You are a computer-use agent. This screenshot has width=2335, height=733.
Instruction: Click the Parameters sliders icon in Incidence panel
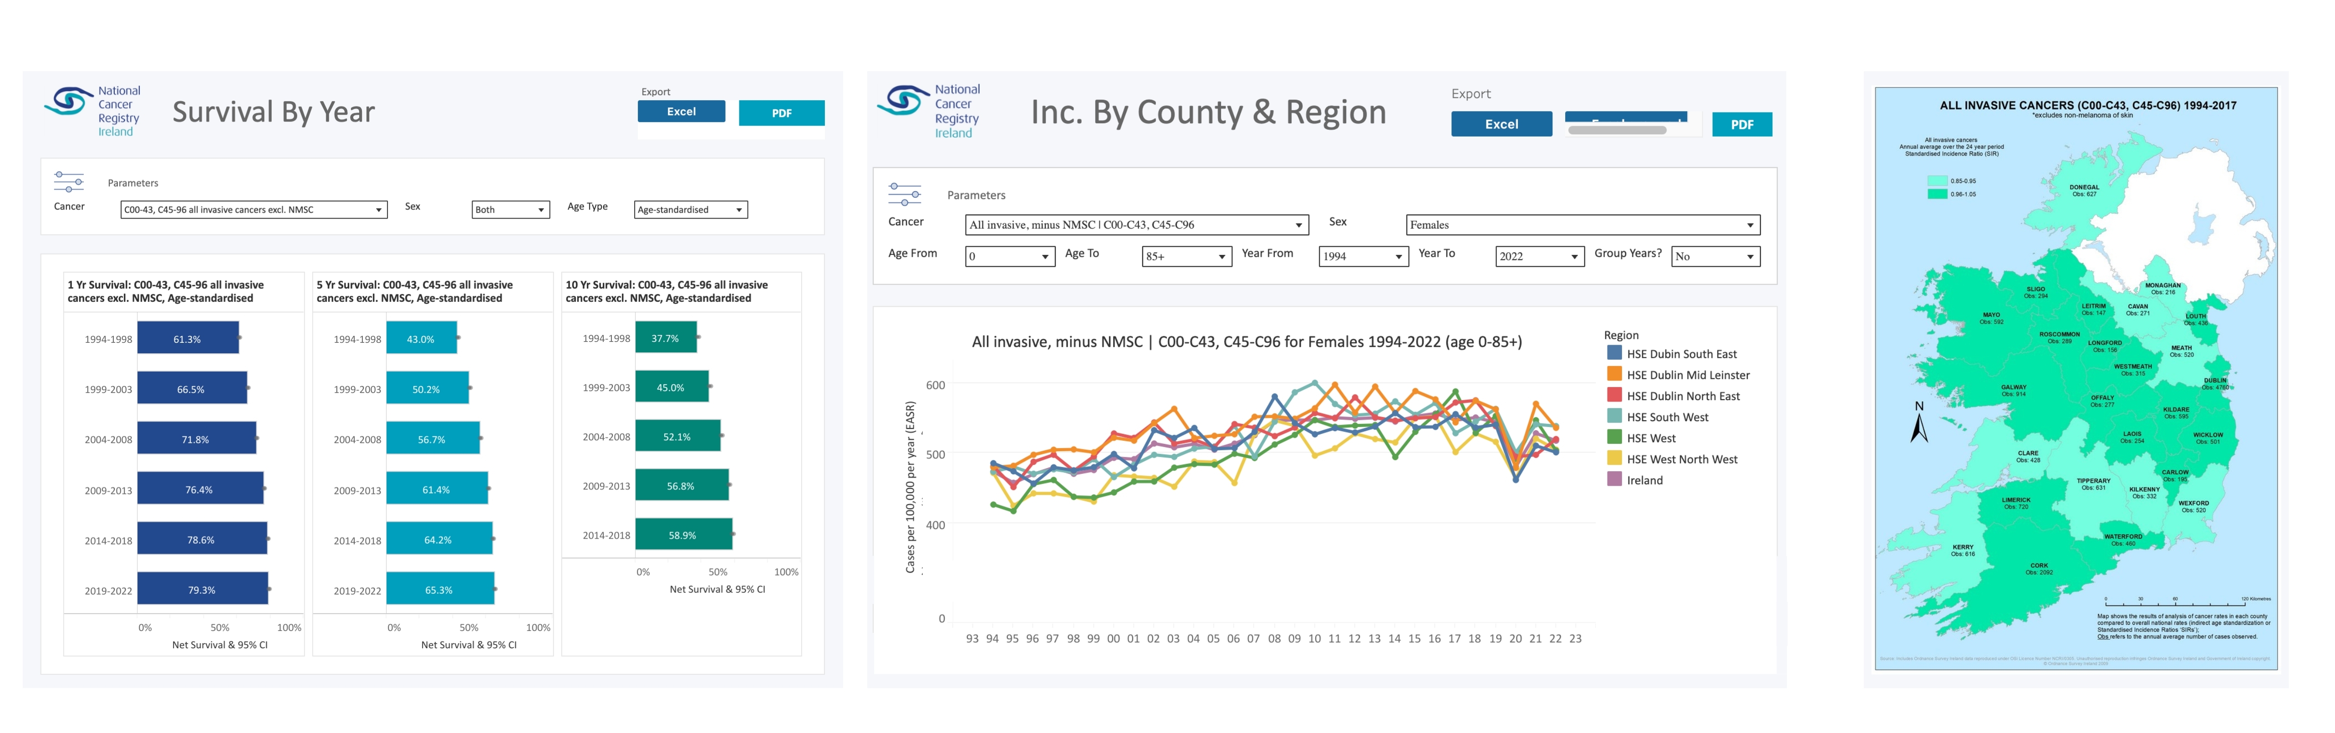[x=904, y=194]
